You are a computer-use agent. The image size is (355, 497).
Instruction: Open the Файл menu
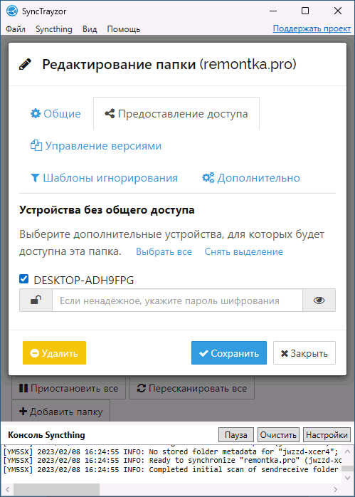(x=16, y=29)
